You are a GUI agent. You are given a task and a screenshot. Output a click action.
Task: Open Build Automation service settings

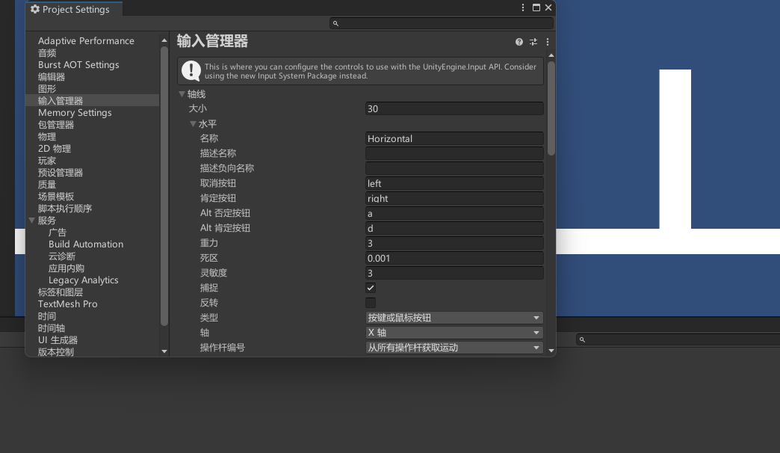click(x=86, y=244)
